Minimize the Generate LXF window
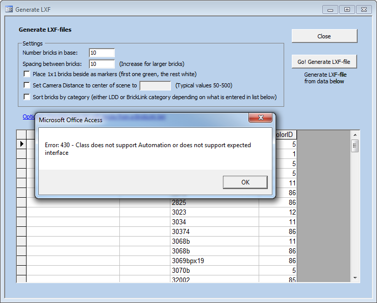 331,10
